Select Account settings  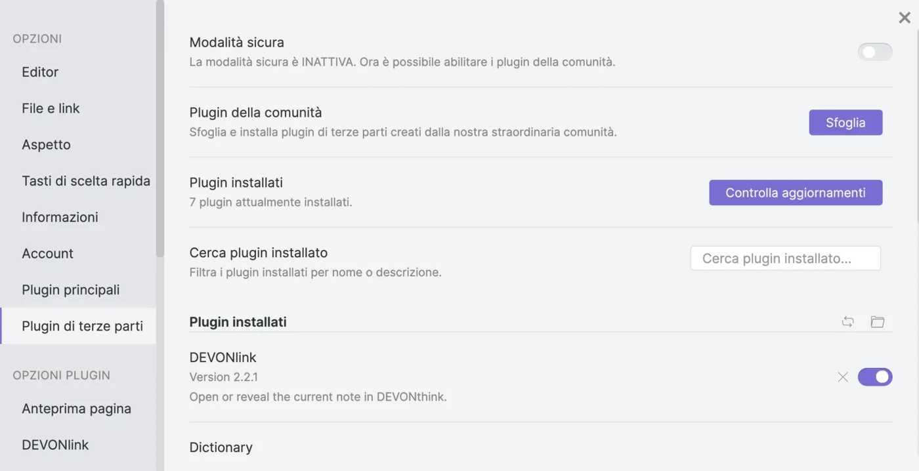point(47,253)
